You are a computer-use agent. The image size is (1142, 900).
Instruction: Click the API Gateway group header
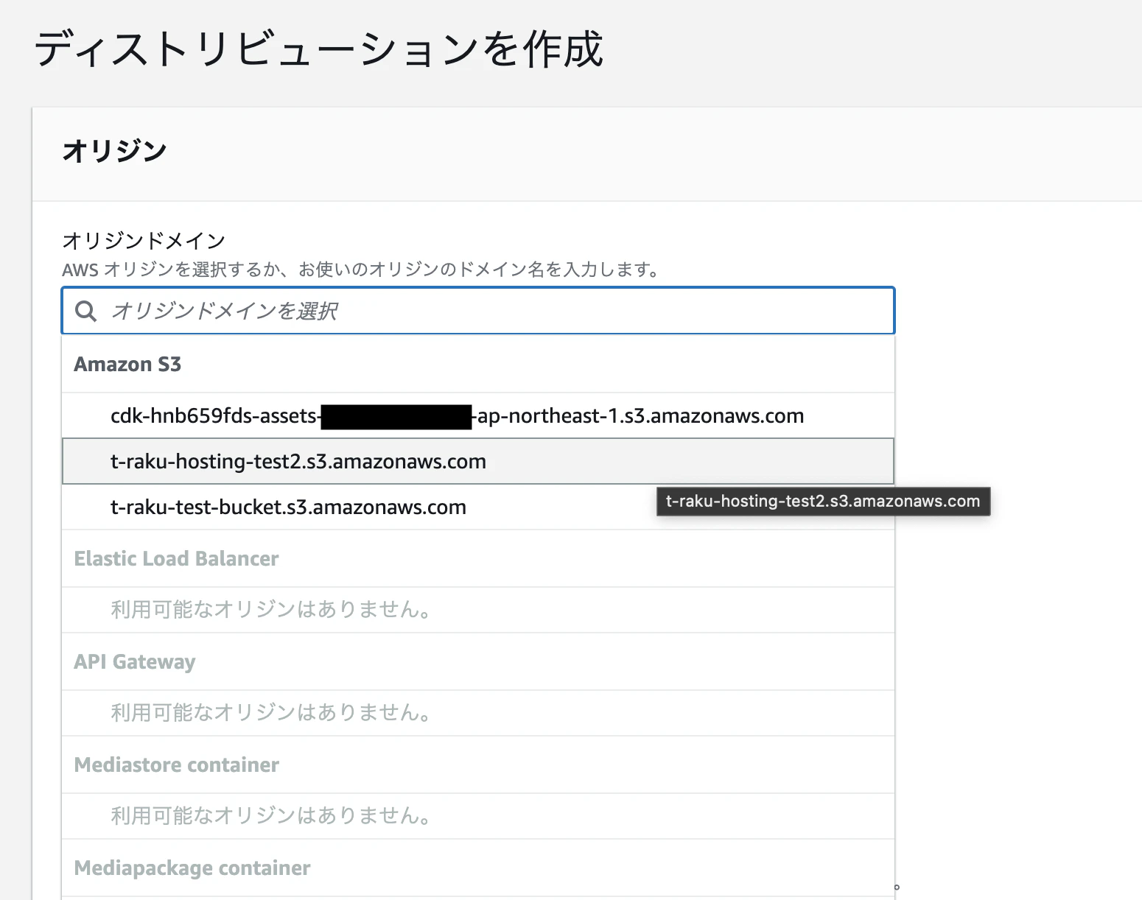pos(135,662)
